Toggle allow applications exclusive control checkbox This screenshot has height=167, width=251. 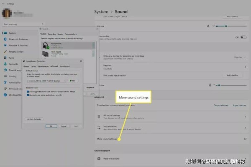(28, 91)
